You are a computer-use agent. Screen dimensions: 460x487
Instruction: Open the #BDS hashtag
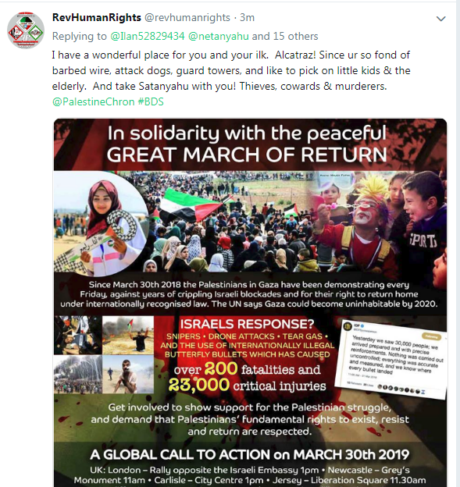(151, 102)
